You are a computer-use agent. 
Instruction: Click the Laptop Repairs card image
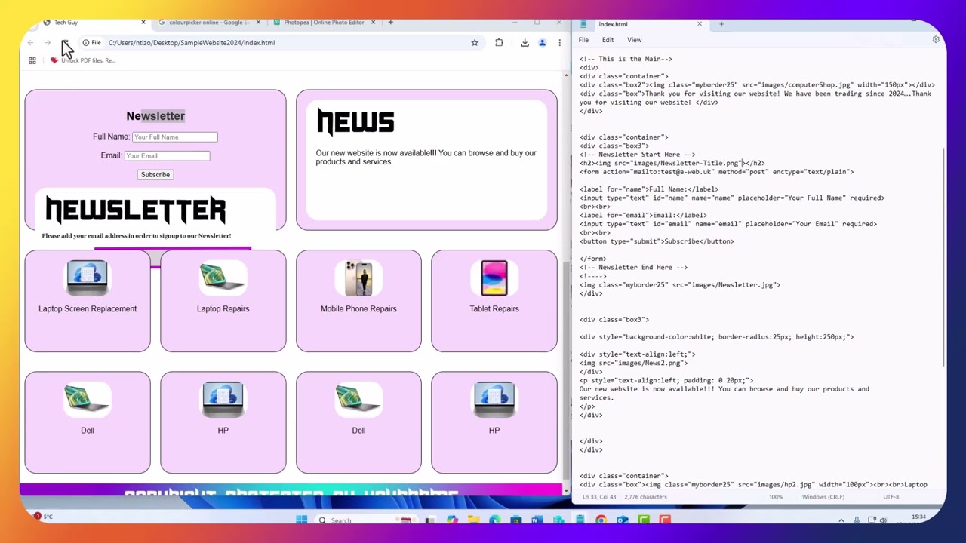click(x=223, y=278)
